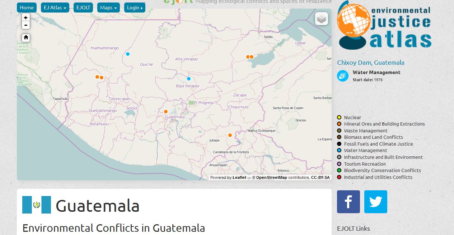
Task: Open the map layers selector
Action: coord(322,19)
